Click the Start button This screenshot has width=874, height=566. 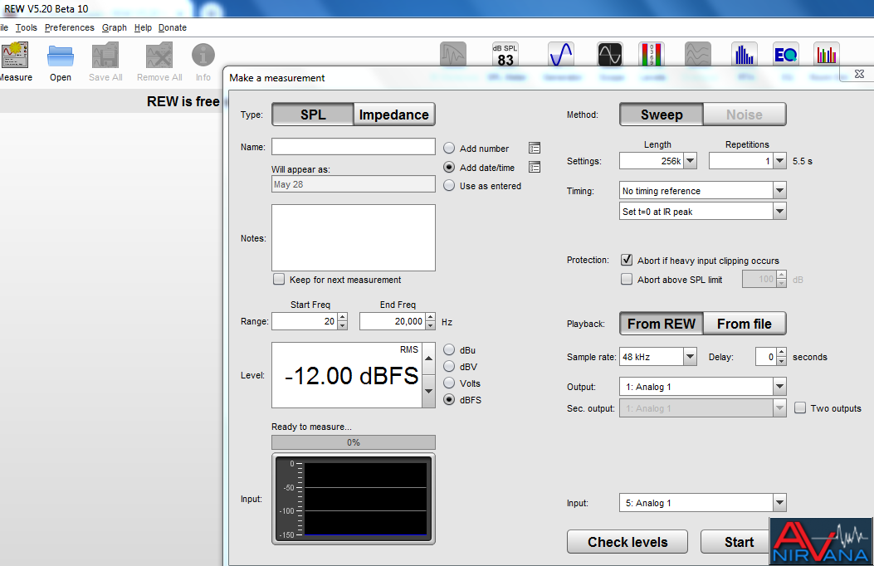739,542
